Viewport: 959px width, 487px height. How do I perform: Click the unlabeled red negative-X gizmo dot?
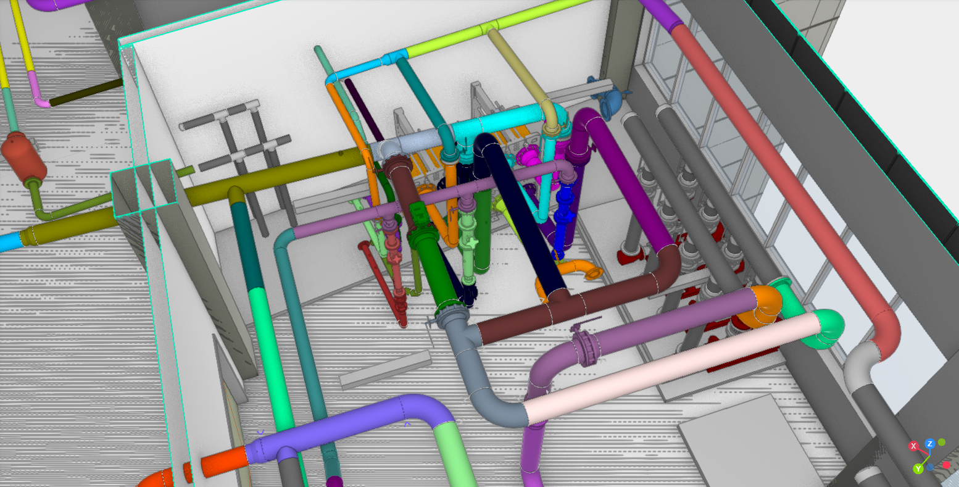tap(946, 465)
